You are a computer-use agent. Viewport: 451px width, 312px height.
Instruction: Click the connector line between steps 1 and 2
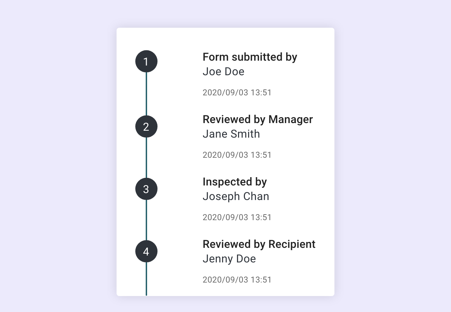[146, 94]
